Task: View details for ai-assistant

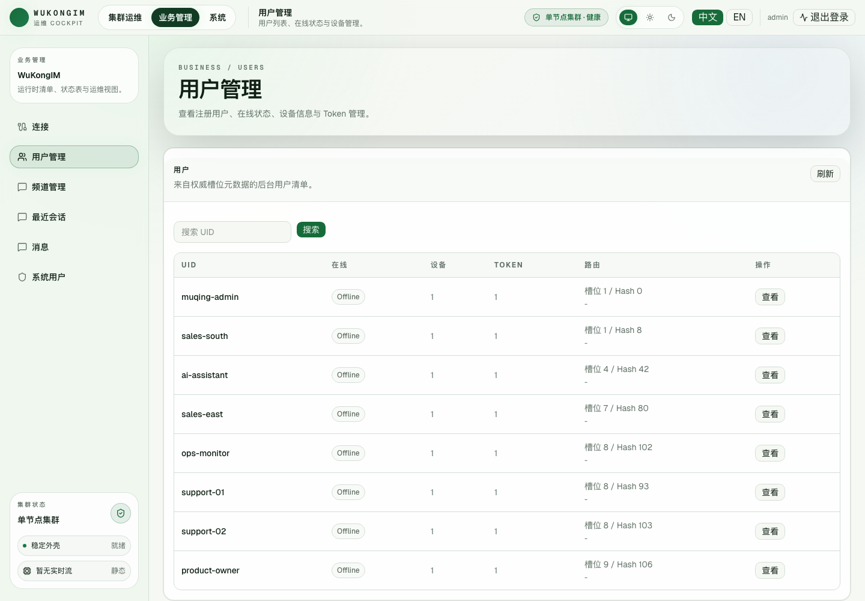Action: 770,375
